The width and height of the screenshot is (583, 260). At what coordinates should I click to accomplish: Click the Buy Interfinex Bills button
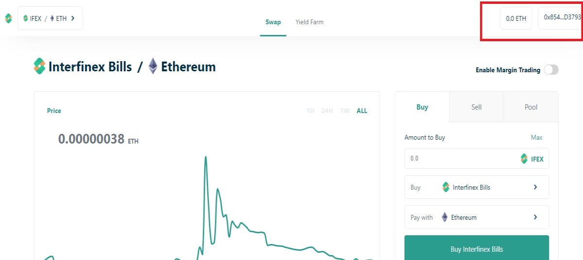[477, 248]
